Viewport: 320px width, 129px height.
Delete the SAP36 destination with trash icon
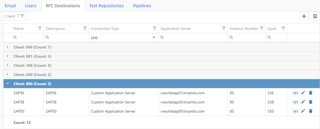311,93
